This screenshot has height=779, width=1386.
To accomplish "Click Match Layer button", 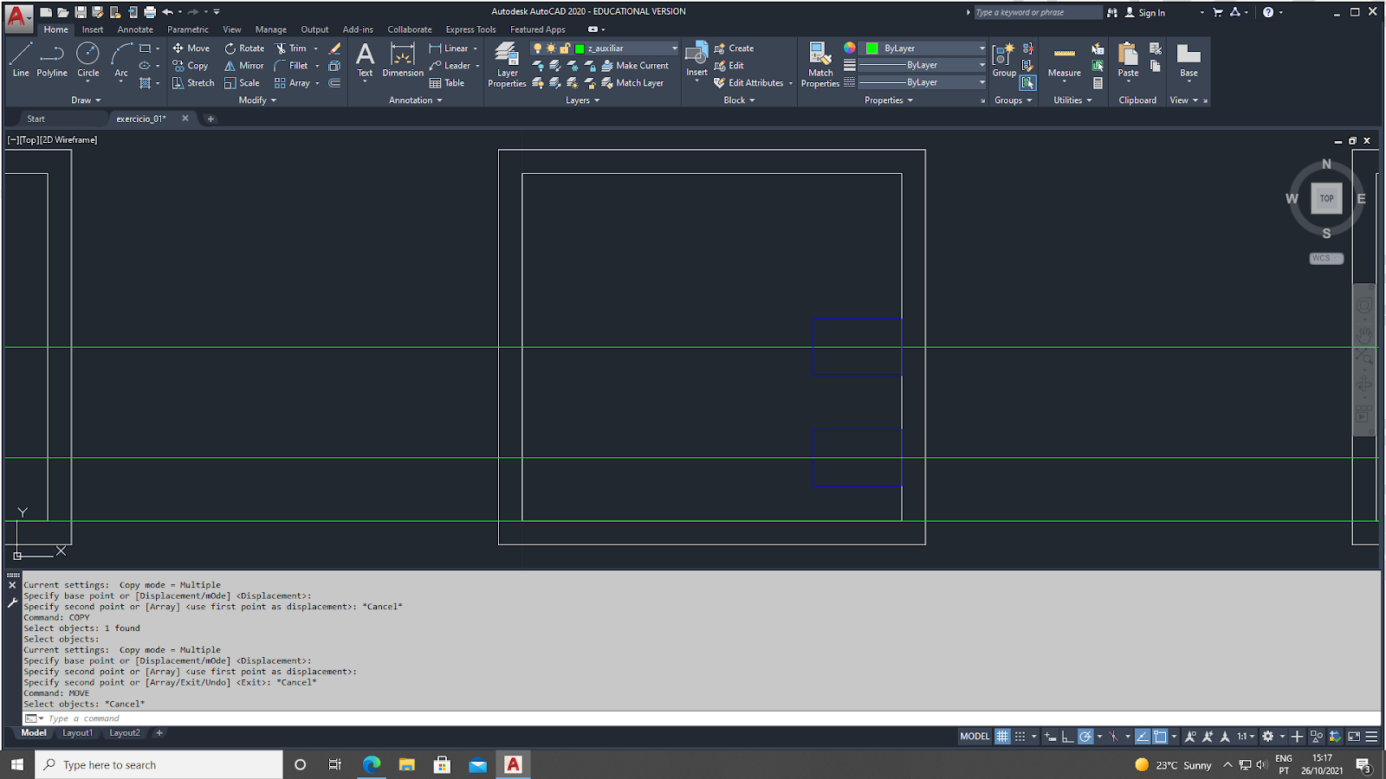I will pyautogui.click(x=632, y=83).
